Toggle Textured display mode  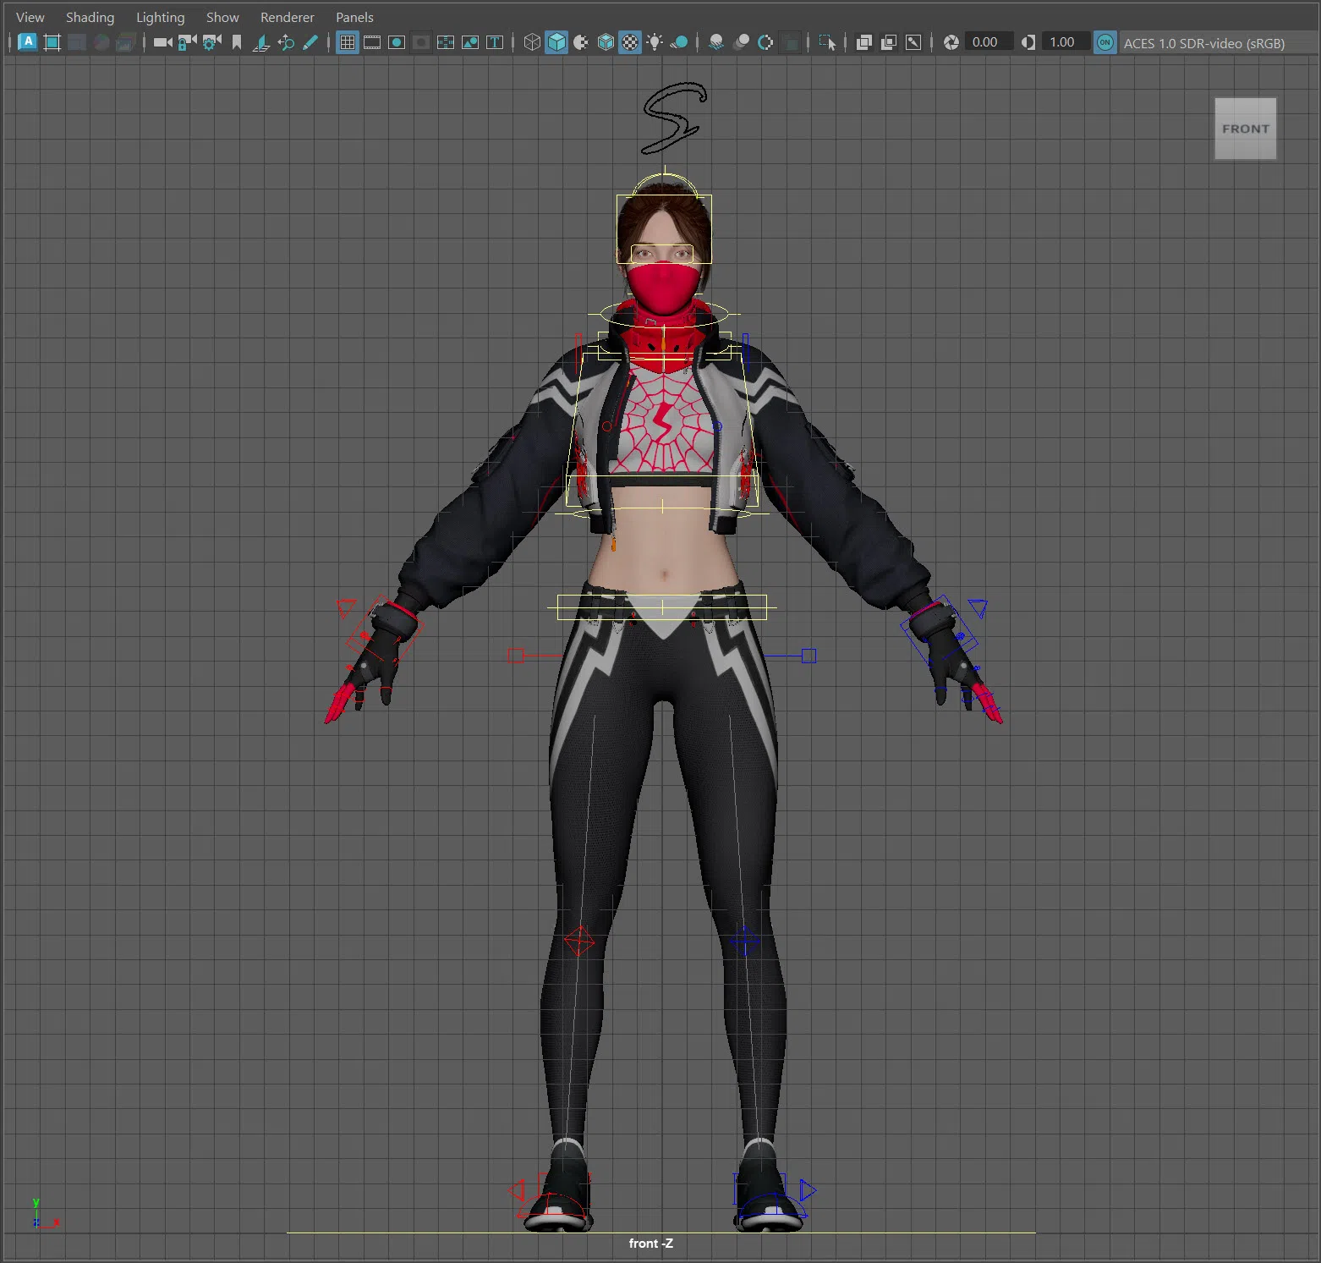630,42
